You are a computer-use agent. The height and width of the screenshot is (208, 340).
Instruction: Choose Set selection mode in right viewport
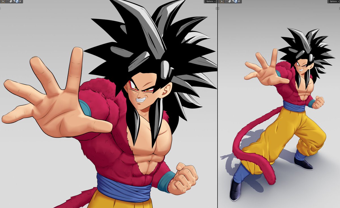click(226, 1)
